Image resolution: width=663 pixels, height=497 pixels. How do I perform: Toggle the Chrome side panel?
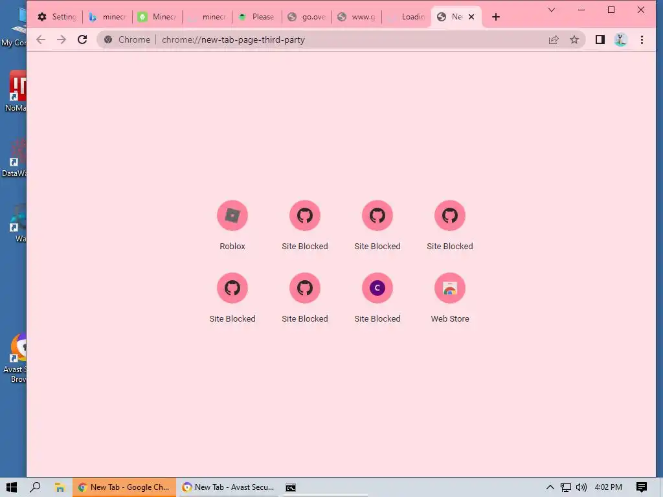600,39
